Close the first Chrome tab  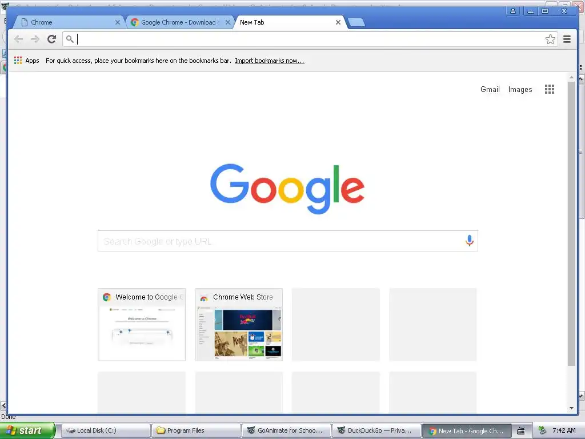click(x=117, y=22)
